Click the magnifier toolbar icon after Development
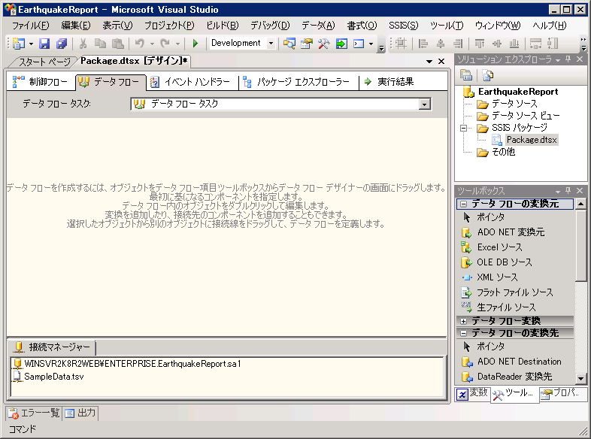This screenshot has width=591, height=439. [x=289, y=44]
